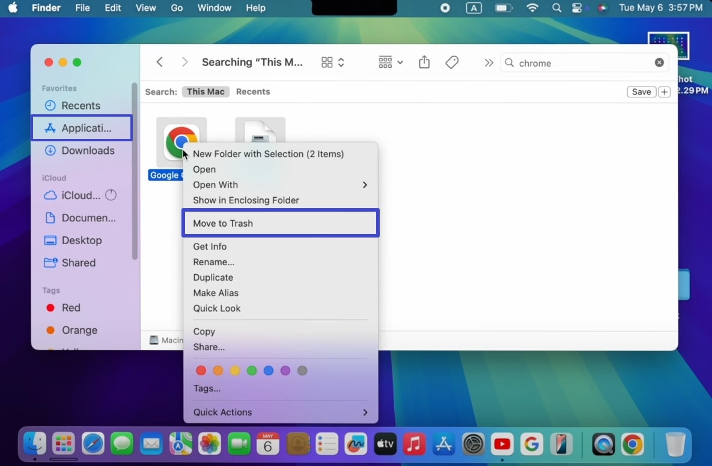This screenshot has height=466, width=712.
Task: Clear the chrome search text
Action: 659,63
